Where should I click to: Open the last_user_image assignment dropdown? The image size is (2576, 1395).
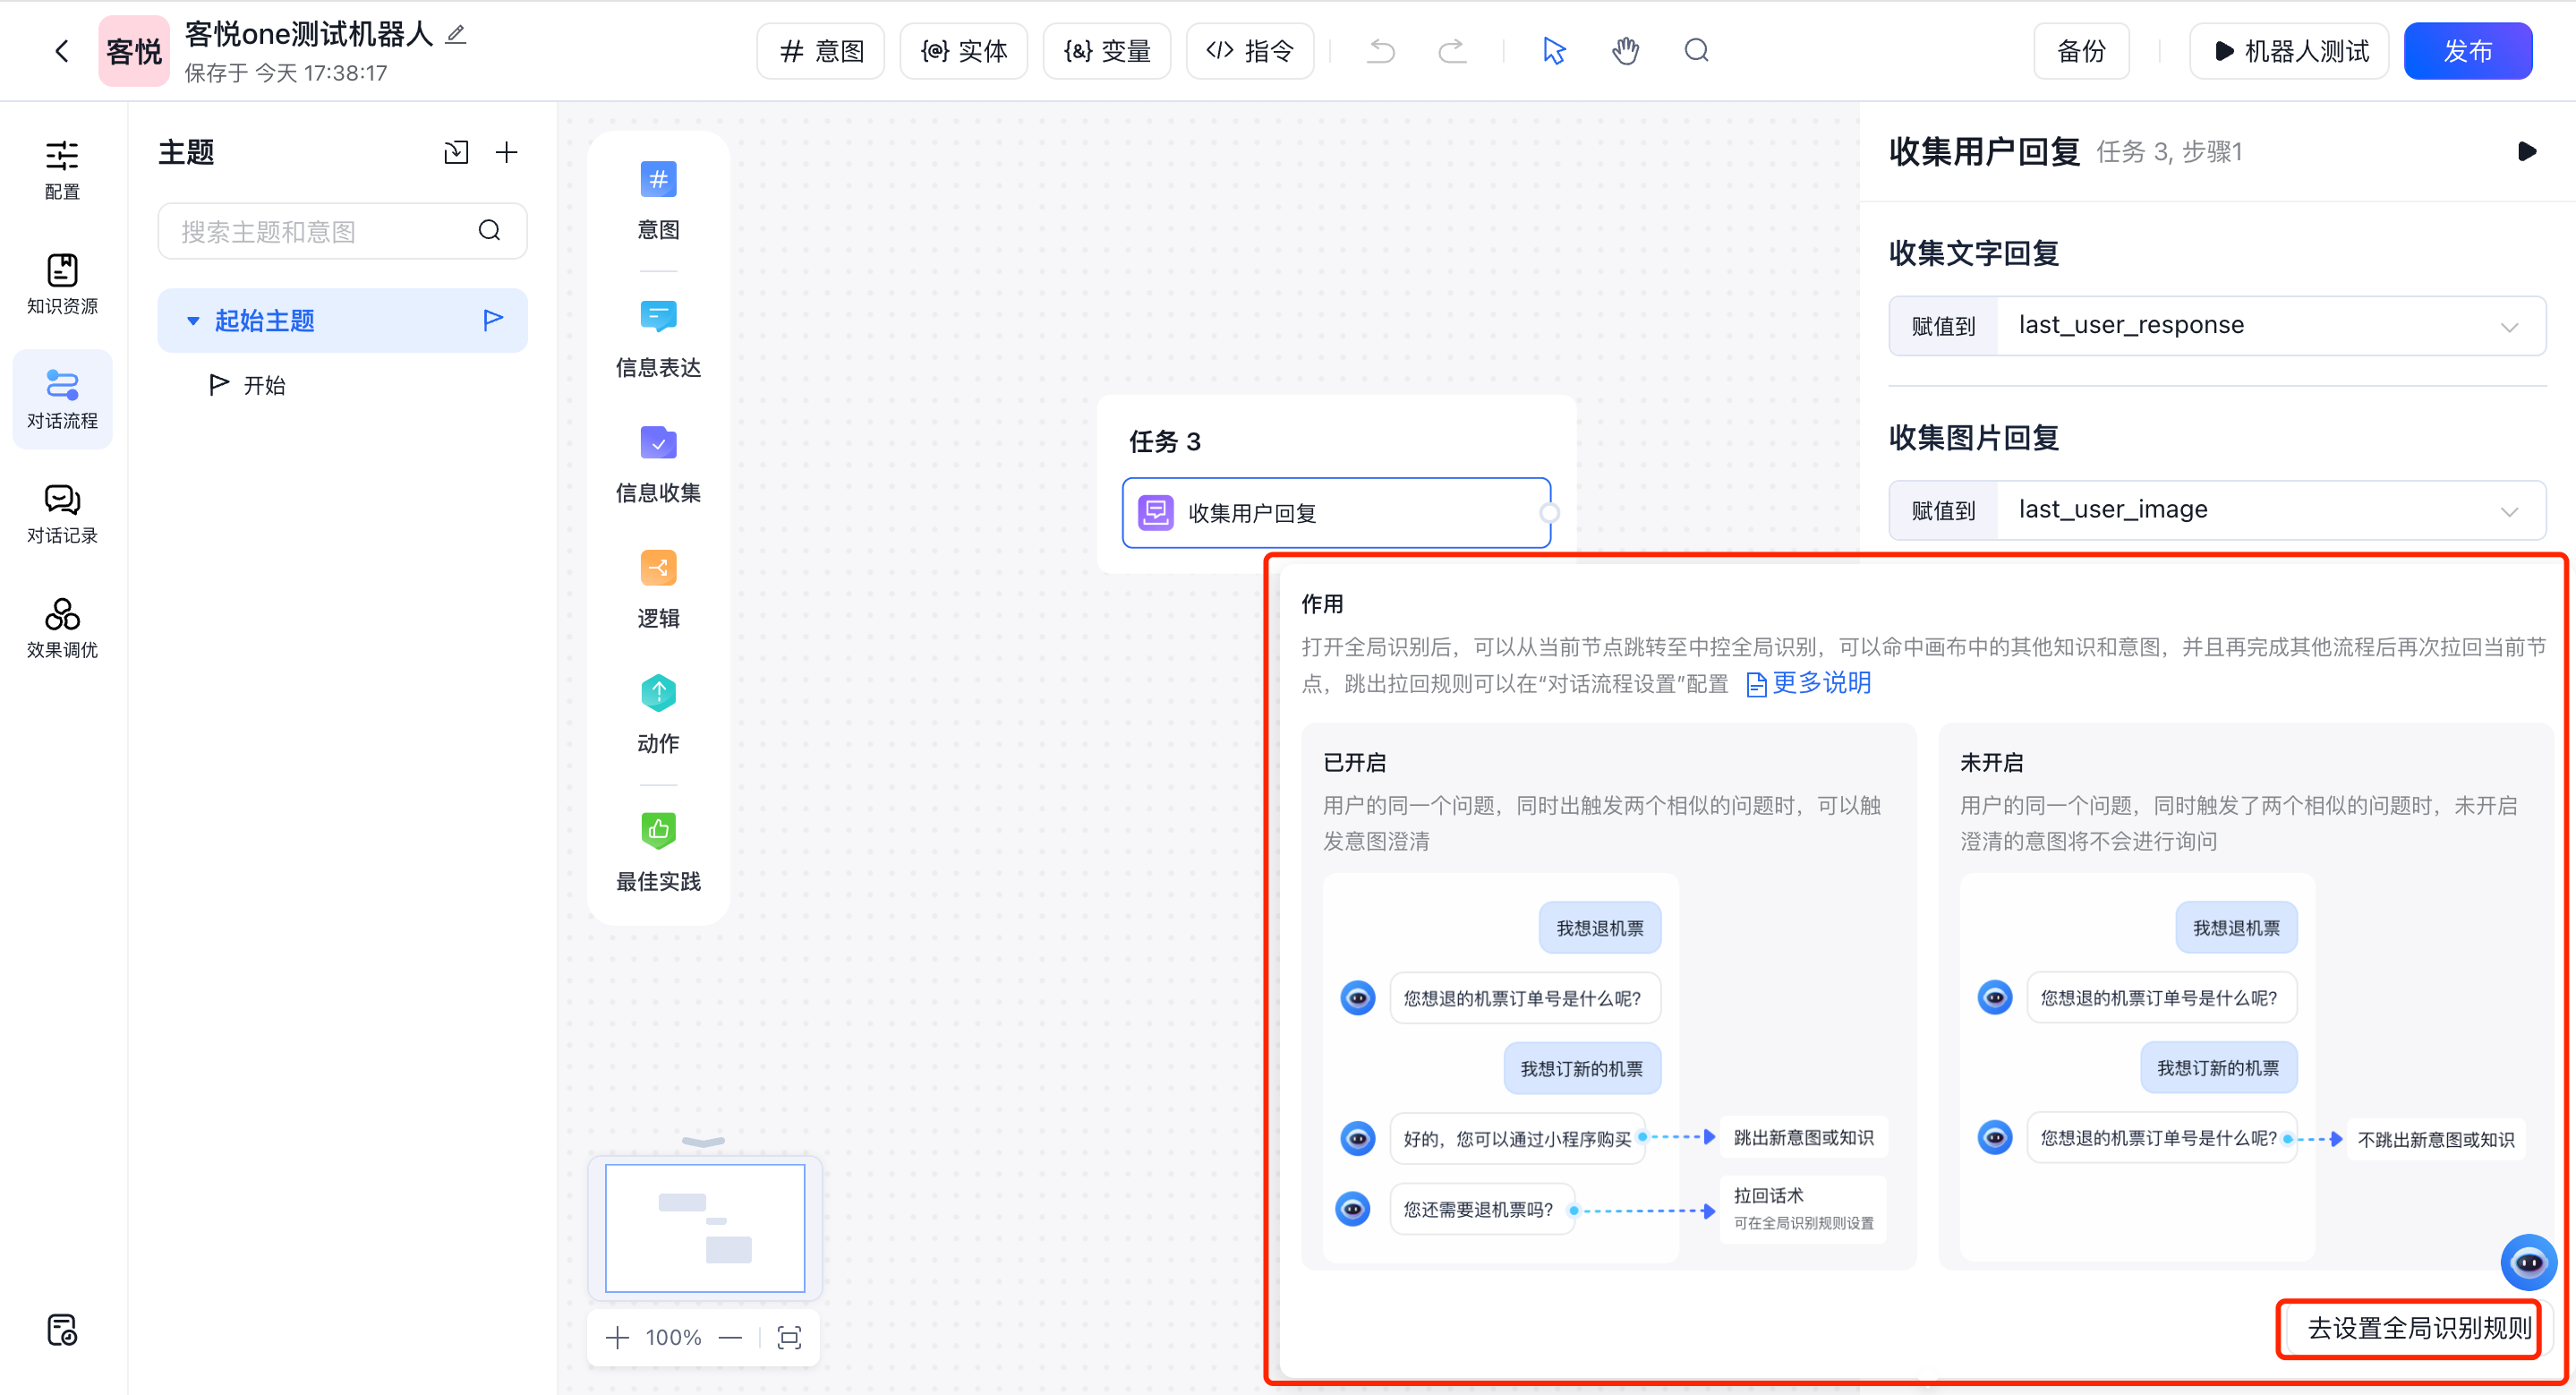coord(2510,510)
